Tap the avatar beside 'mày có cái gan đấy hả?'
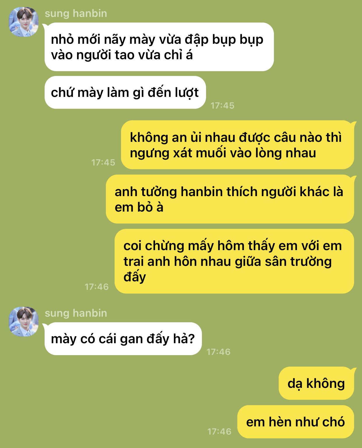This screenshot has height=448, width=362. coord(24,322)
